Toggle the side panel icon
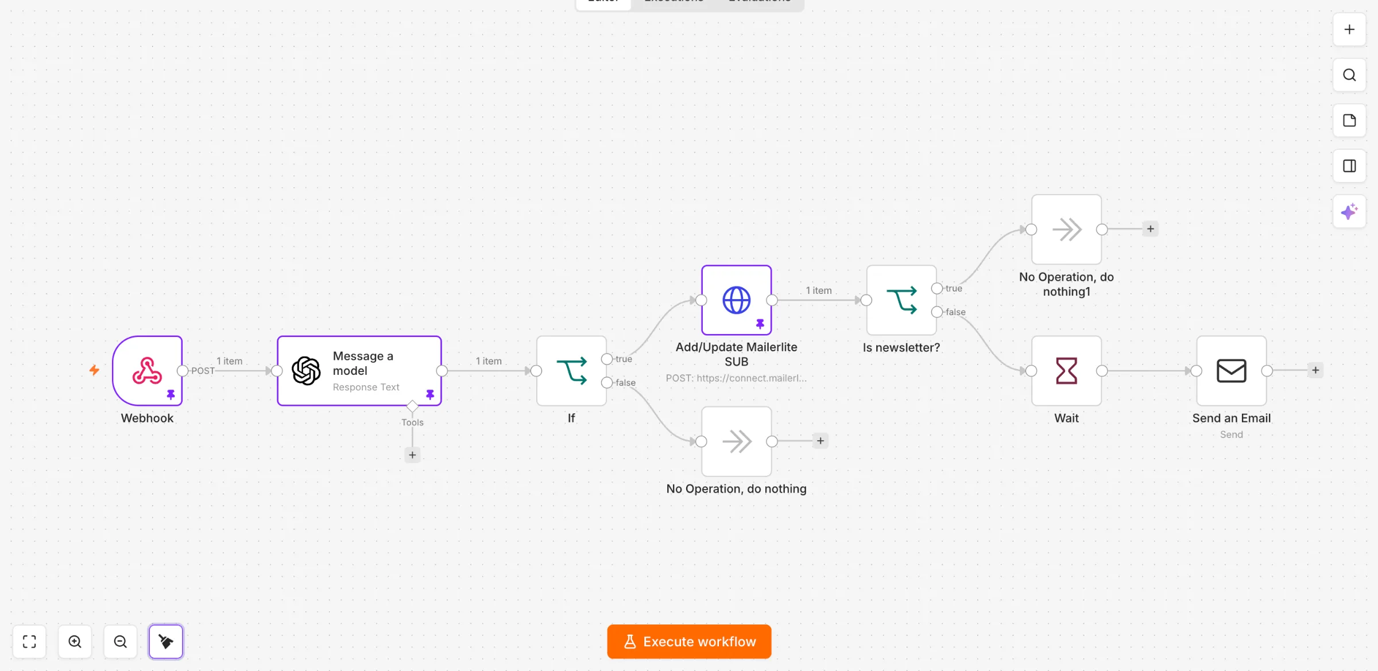This screenshot has width=1378, height=671. coord(1349,166)
